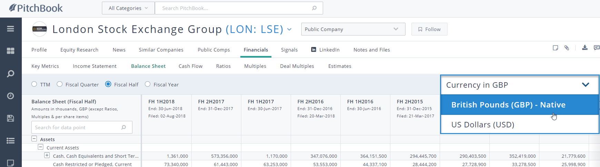Image resolution: width=600 pixels, height=167 pixels.
Task: Select the TTM radio button
Action: pos(34,84)
